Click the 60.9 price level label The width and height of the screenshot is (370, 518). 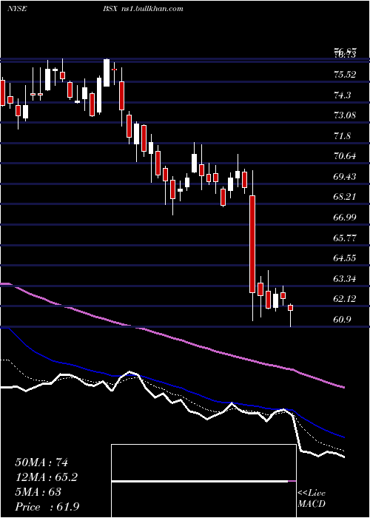pyautogui.click(x=342, y=320)
